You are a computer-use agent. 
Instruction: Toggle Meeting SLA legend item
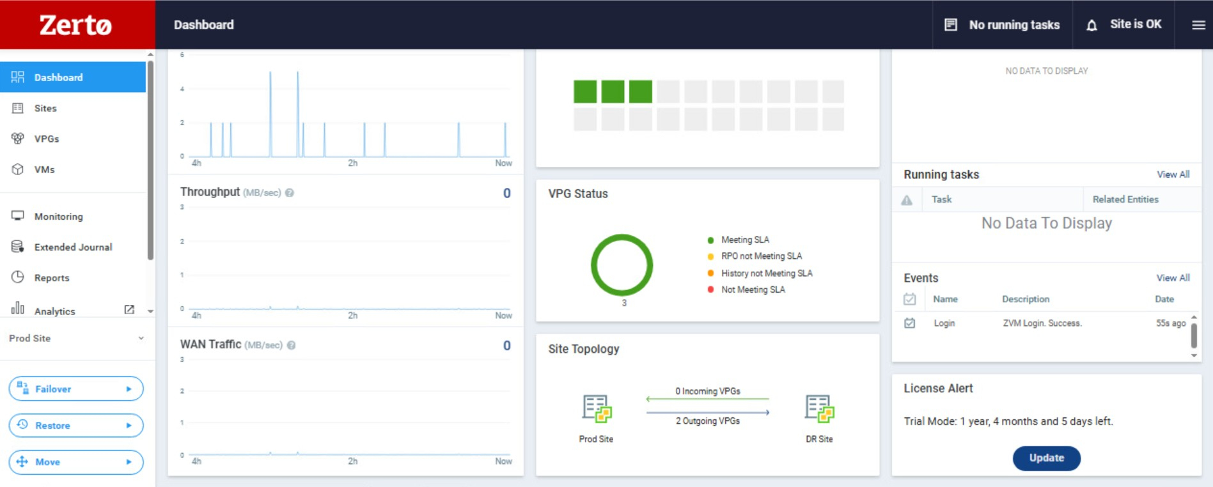(744, 240)
